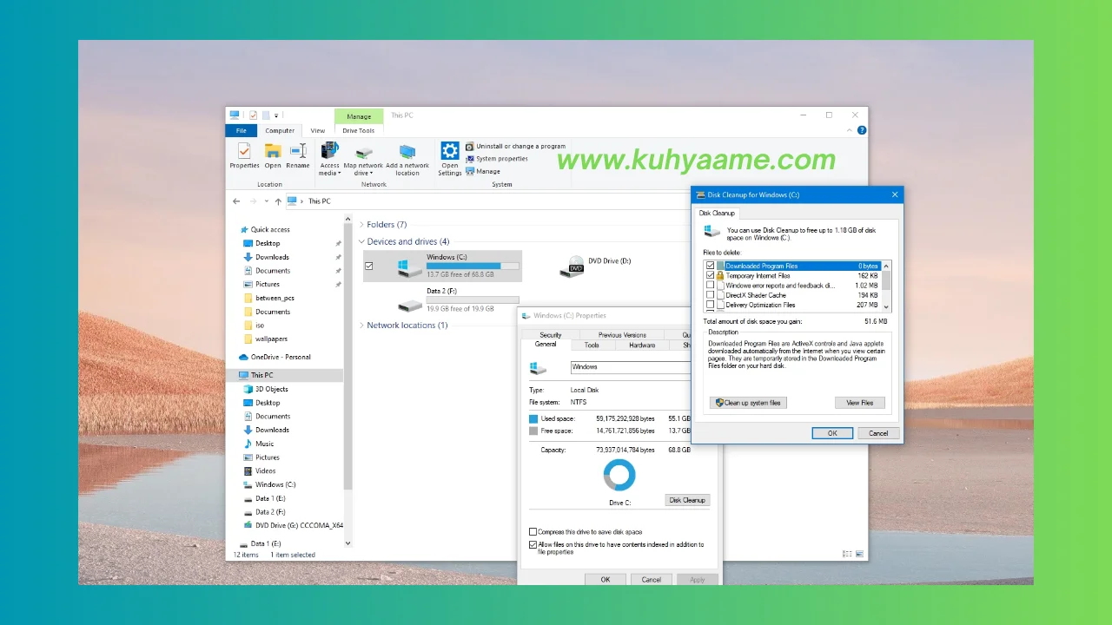
Task: Click Uninstall or change a program
Action: pos(515,146)
